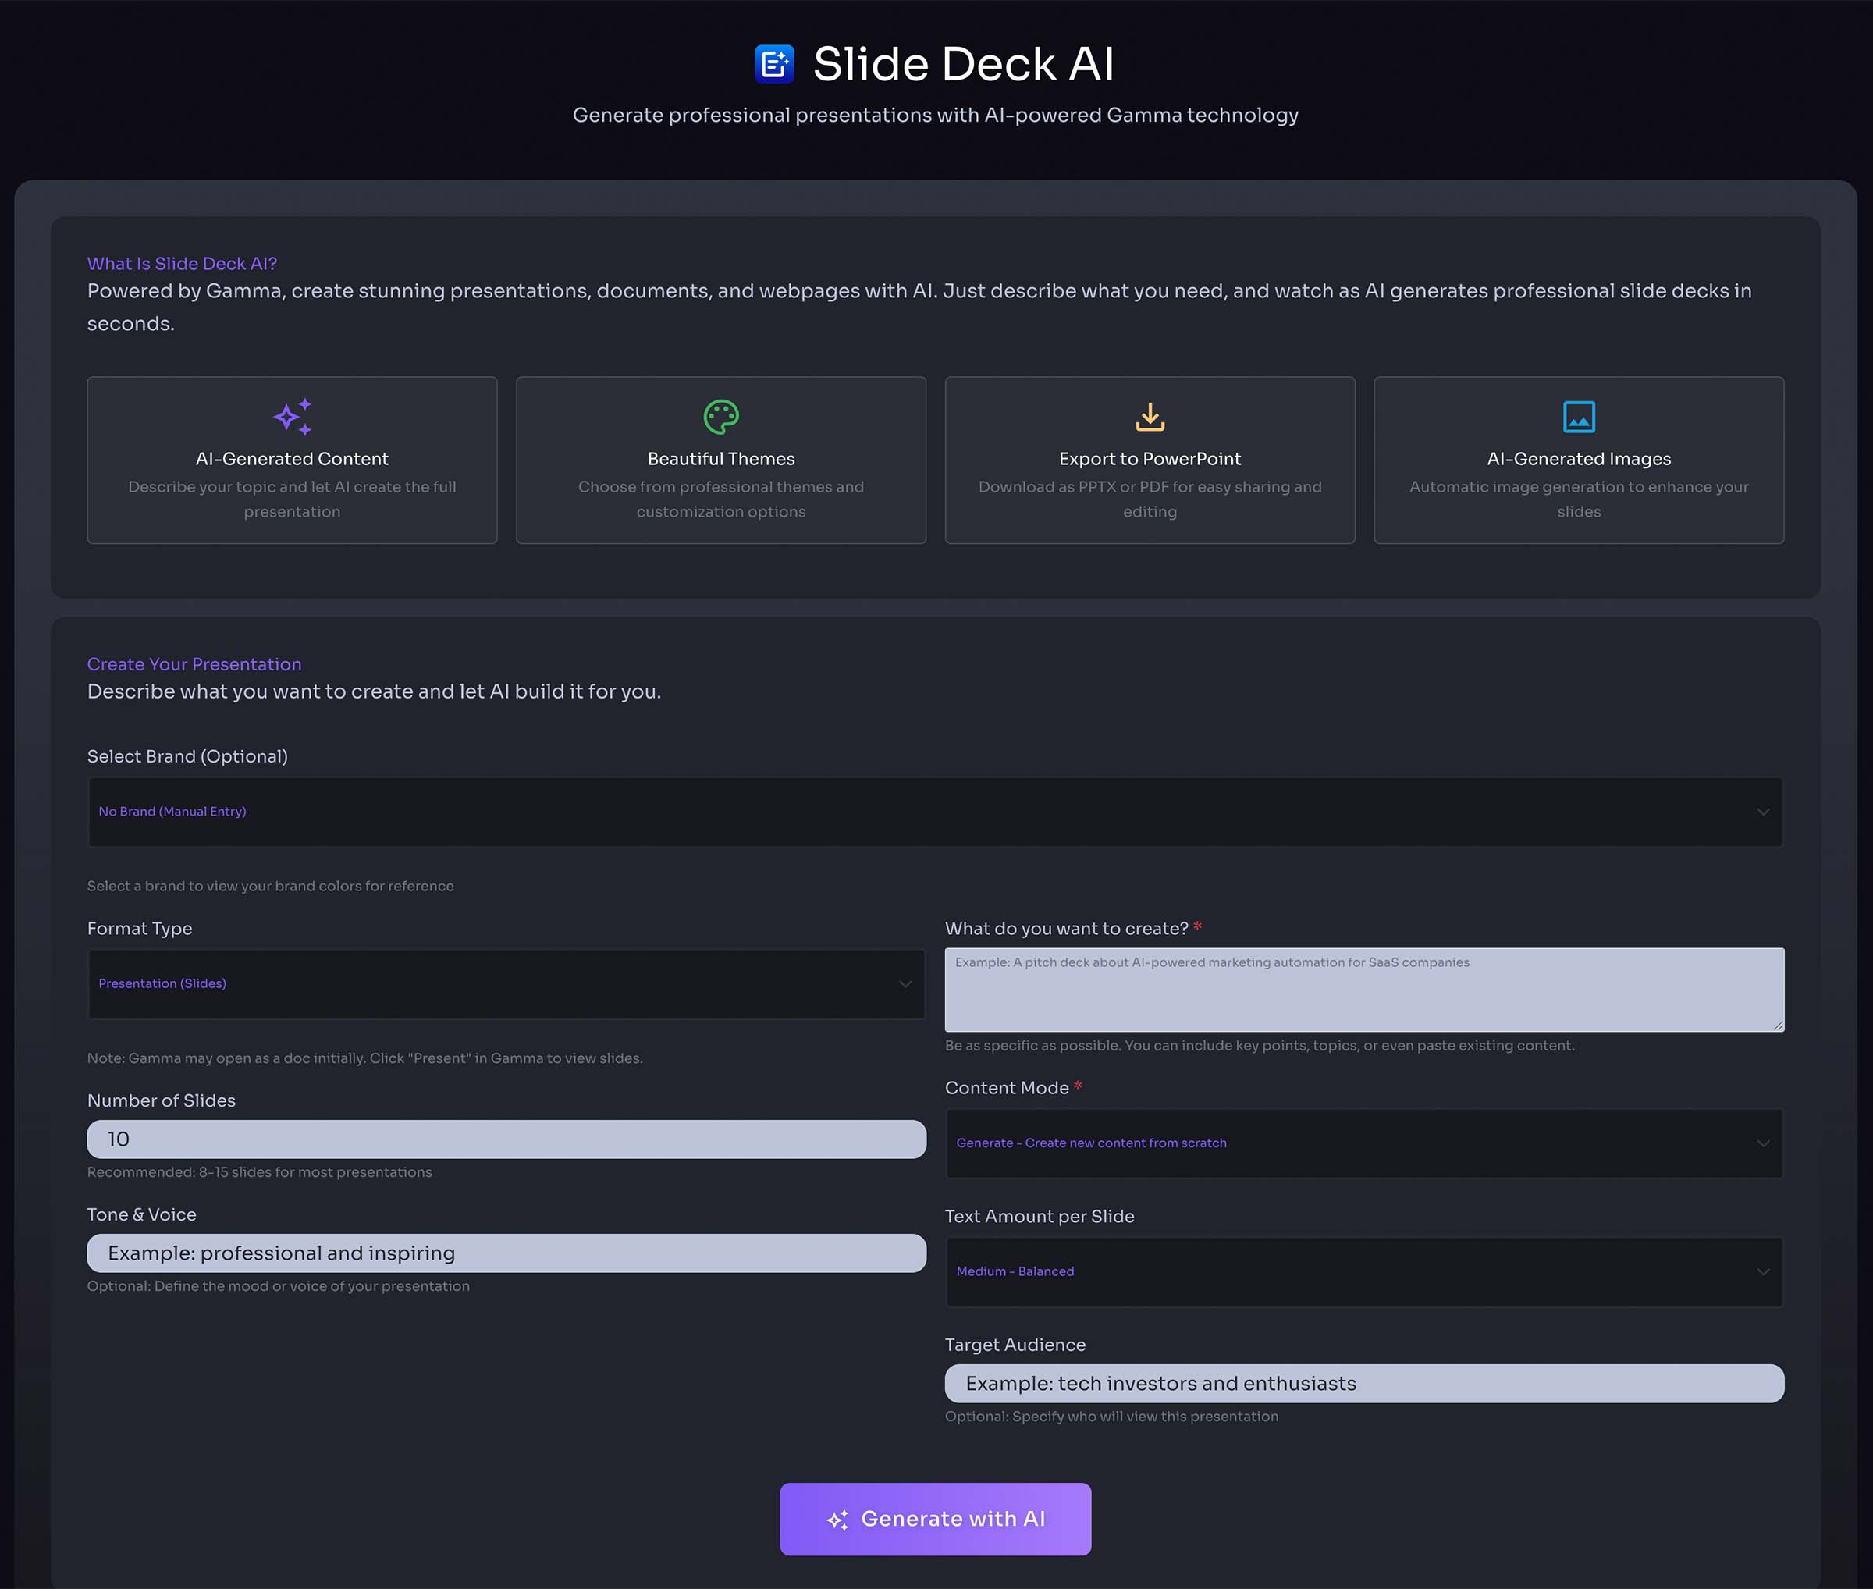Click the sparkle icon inside Generate button

pos(840,1519)
